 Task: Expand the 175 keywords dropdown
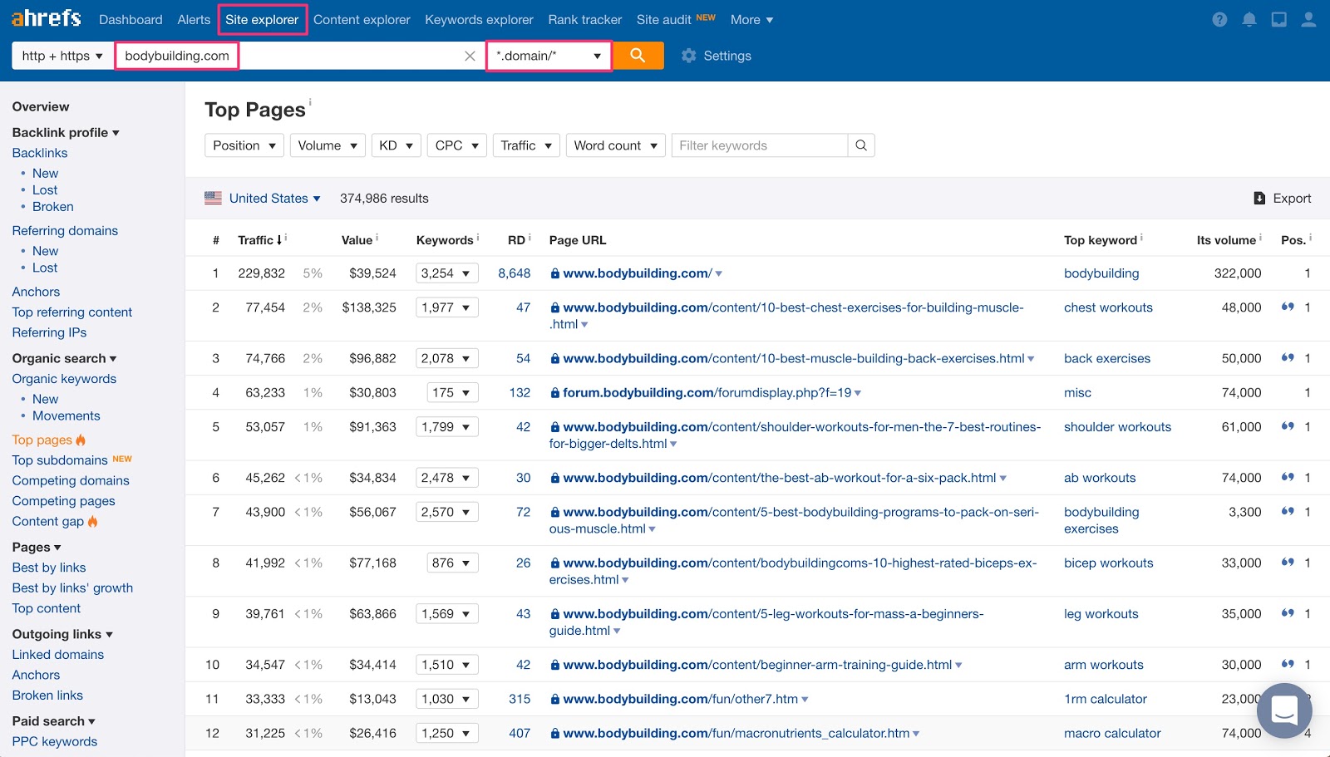pos(453,392)
